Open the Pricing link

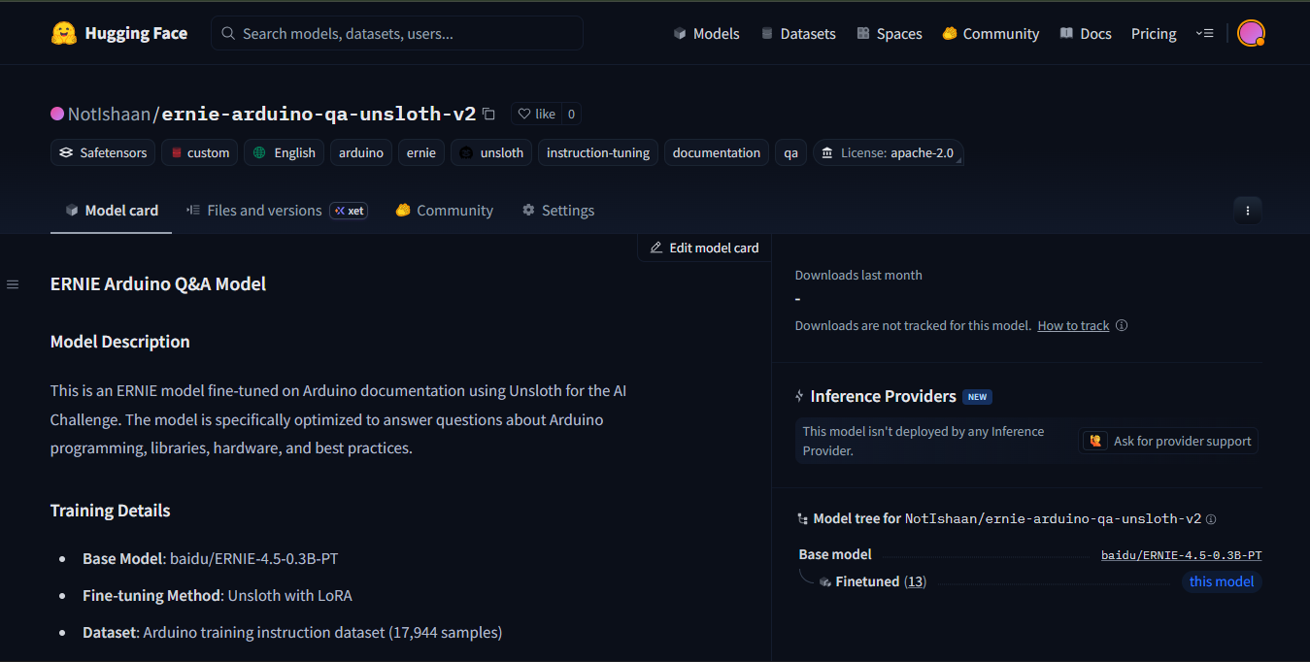1154,33
